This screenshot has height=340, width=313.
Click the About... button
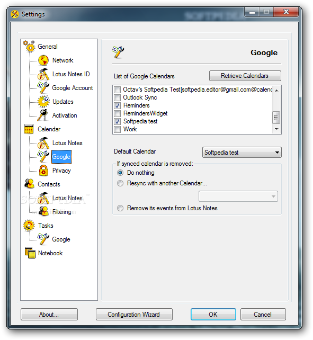pyautogui.click(x=49, y=315)
